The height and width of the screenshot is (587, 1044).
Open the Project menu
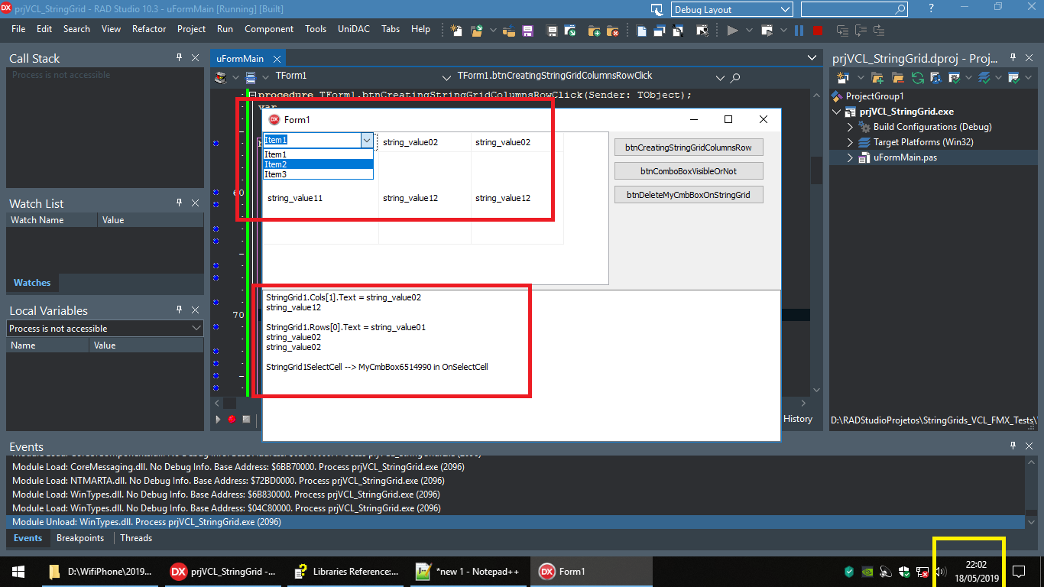pyautogui.click(x=191, y=29)
